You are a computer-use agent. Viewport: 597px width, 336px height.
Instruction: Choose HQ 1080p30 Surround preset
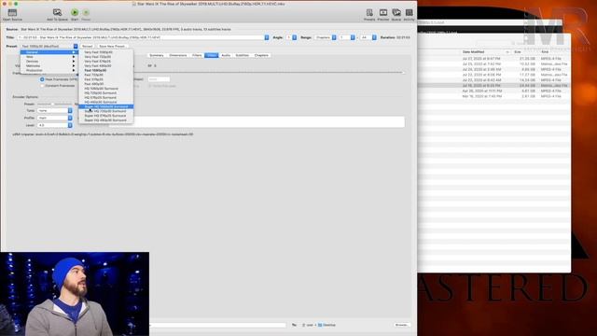coord(105,89)
